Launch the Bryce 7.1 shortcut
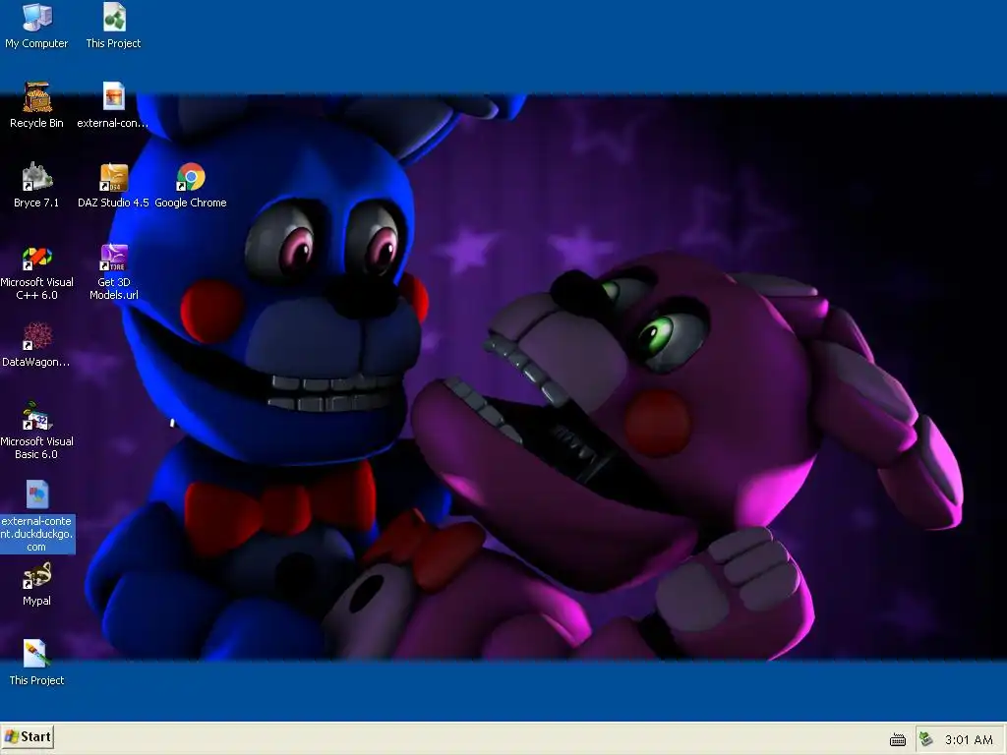 (x=36, y=185)
